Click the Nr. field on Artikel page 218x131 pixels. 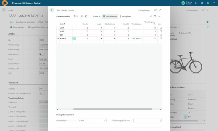point(43,40)
